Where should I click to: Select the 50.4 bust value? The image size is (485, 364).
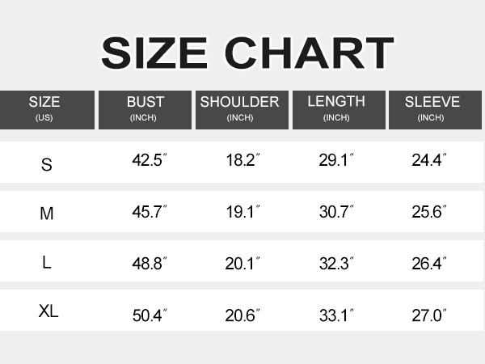(x=150, y=315)
